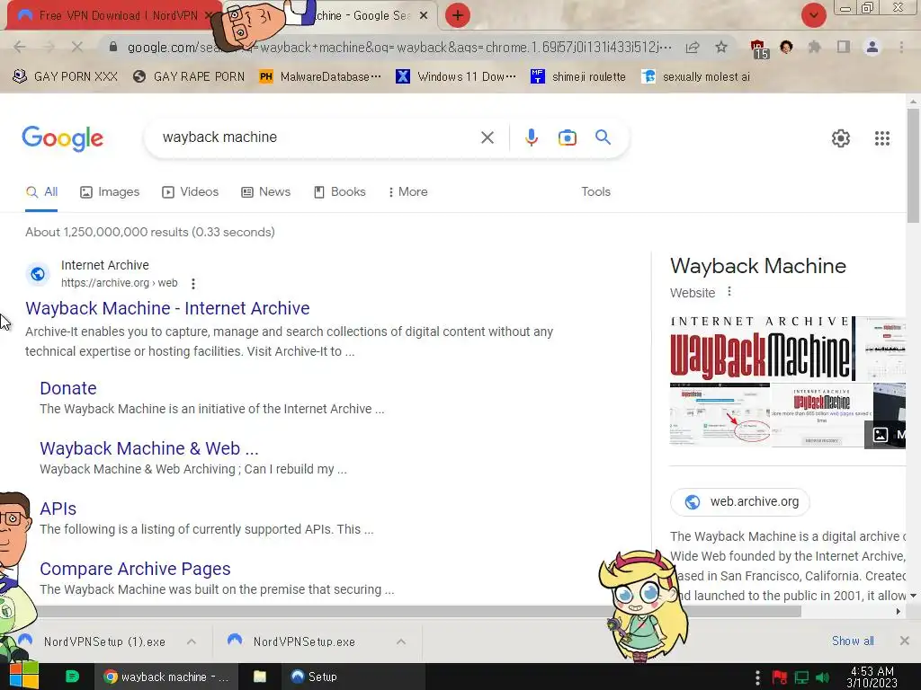Open the tab search dropdown in the title bar

[813, 15]
